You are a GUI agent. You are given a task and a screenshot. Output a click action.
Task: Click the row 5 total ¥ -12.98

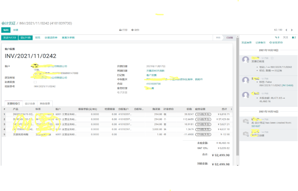point(225,135)
